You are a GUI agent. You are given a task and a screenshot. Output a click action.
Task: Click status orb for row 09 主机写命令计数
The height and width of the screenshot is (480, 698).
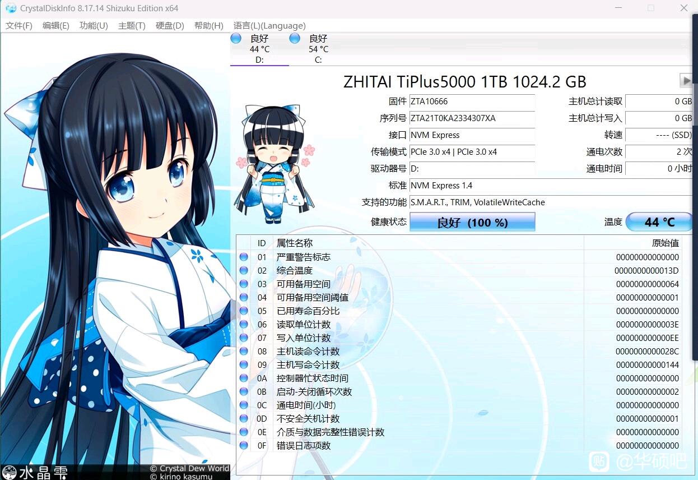click(x=244, y=364)
